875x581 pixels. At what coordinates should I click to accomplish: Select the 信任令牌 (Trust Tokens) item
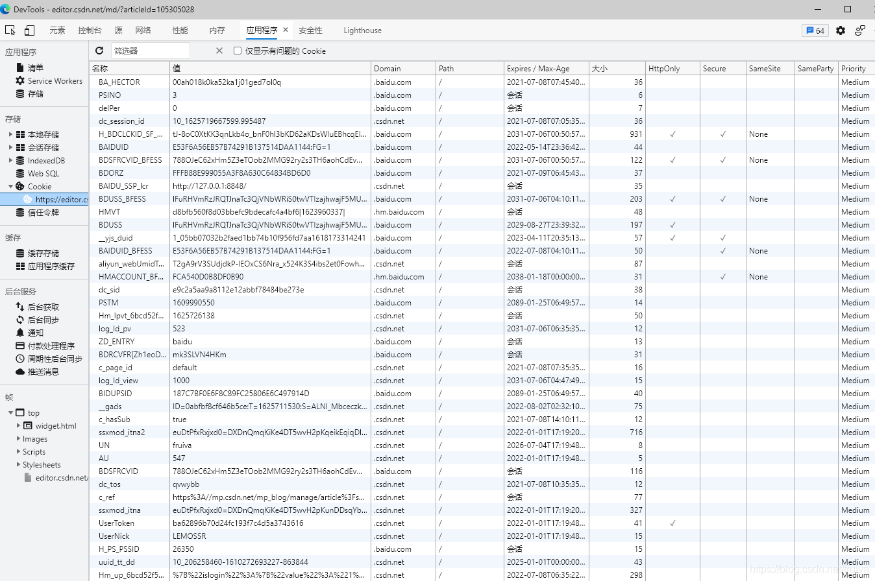43,213
